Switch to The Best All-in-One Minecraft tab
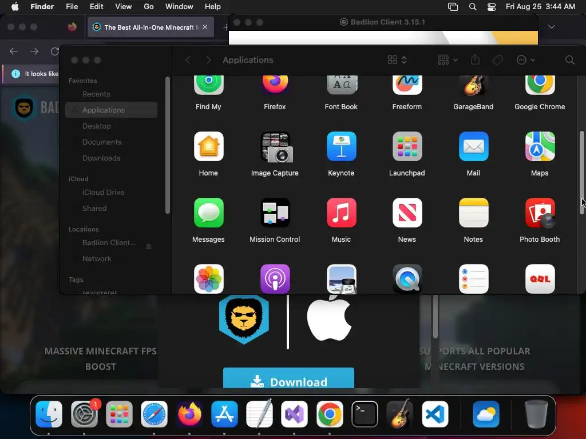This screenshot has width=586, height=439. (x=151, y=27)
